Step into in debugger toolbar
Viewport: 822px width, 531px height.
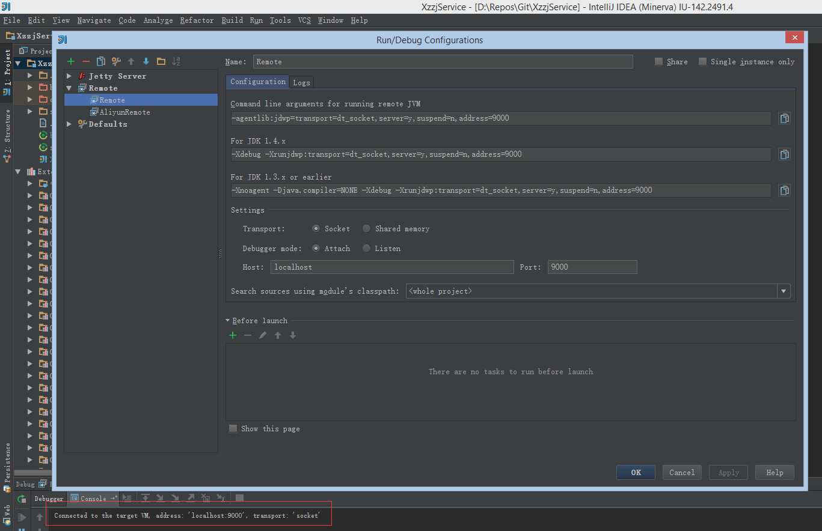(160, 498)
